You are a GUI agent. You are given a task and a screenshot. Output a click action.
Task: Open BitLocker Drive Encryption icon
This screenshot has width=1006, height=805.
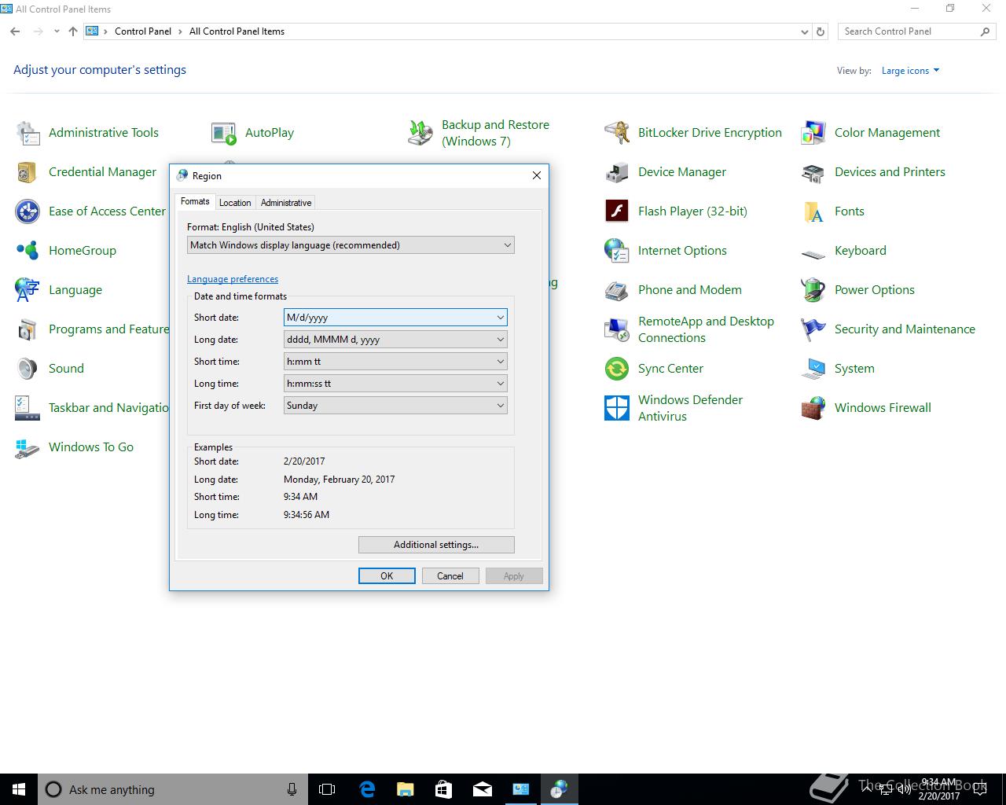pos(617,133)
